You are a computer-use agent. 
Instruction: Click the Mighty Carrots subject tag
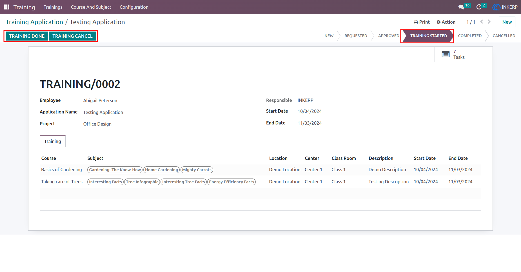197,170
